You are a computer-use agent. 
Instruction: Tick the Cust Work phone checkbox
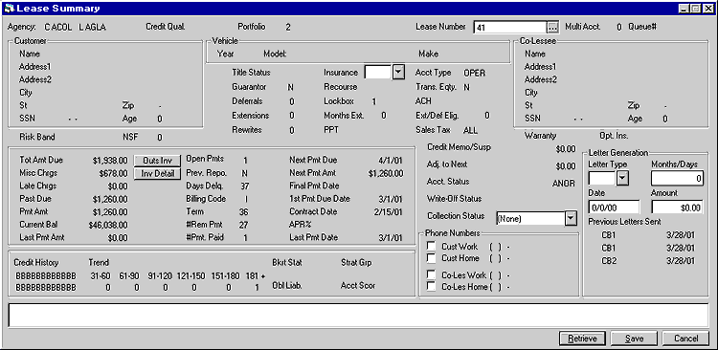coord(431,246)
